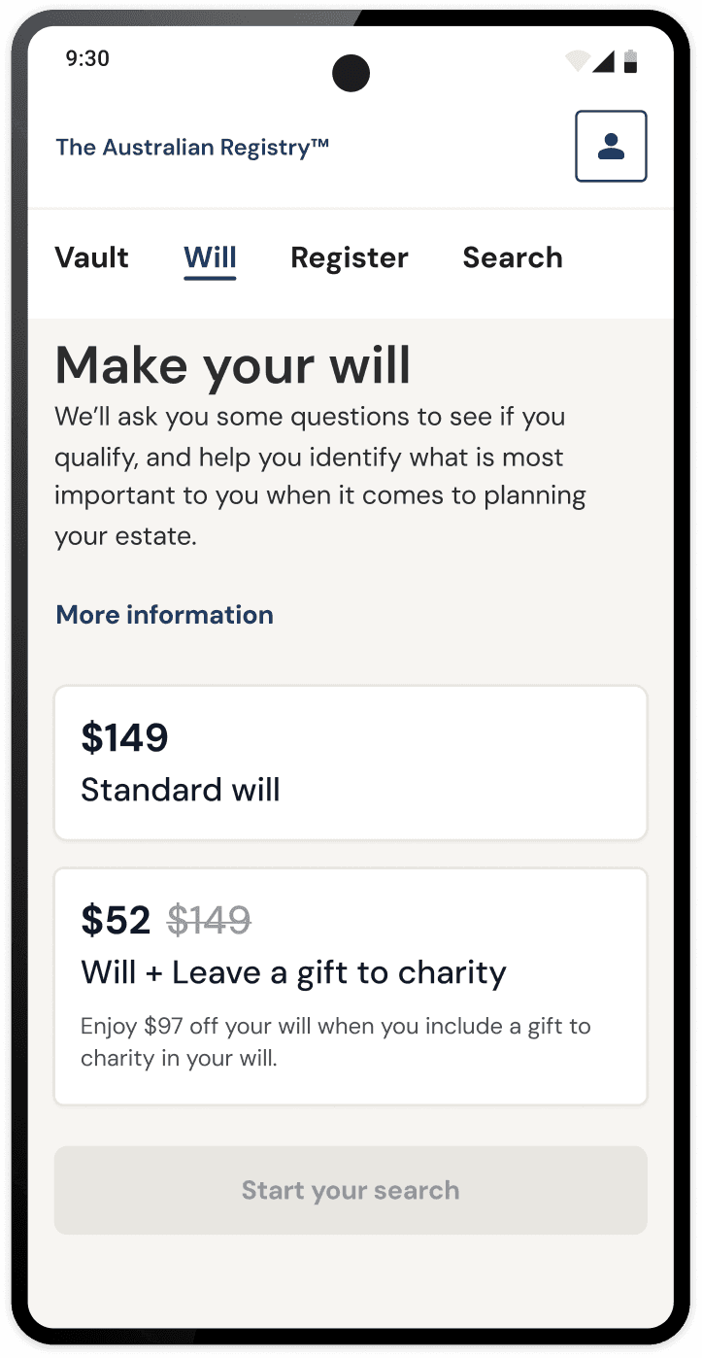Screen dimensions: 702x1358
Task: Click the Standard will label
Action: 181,790
